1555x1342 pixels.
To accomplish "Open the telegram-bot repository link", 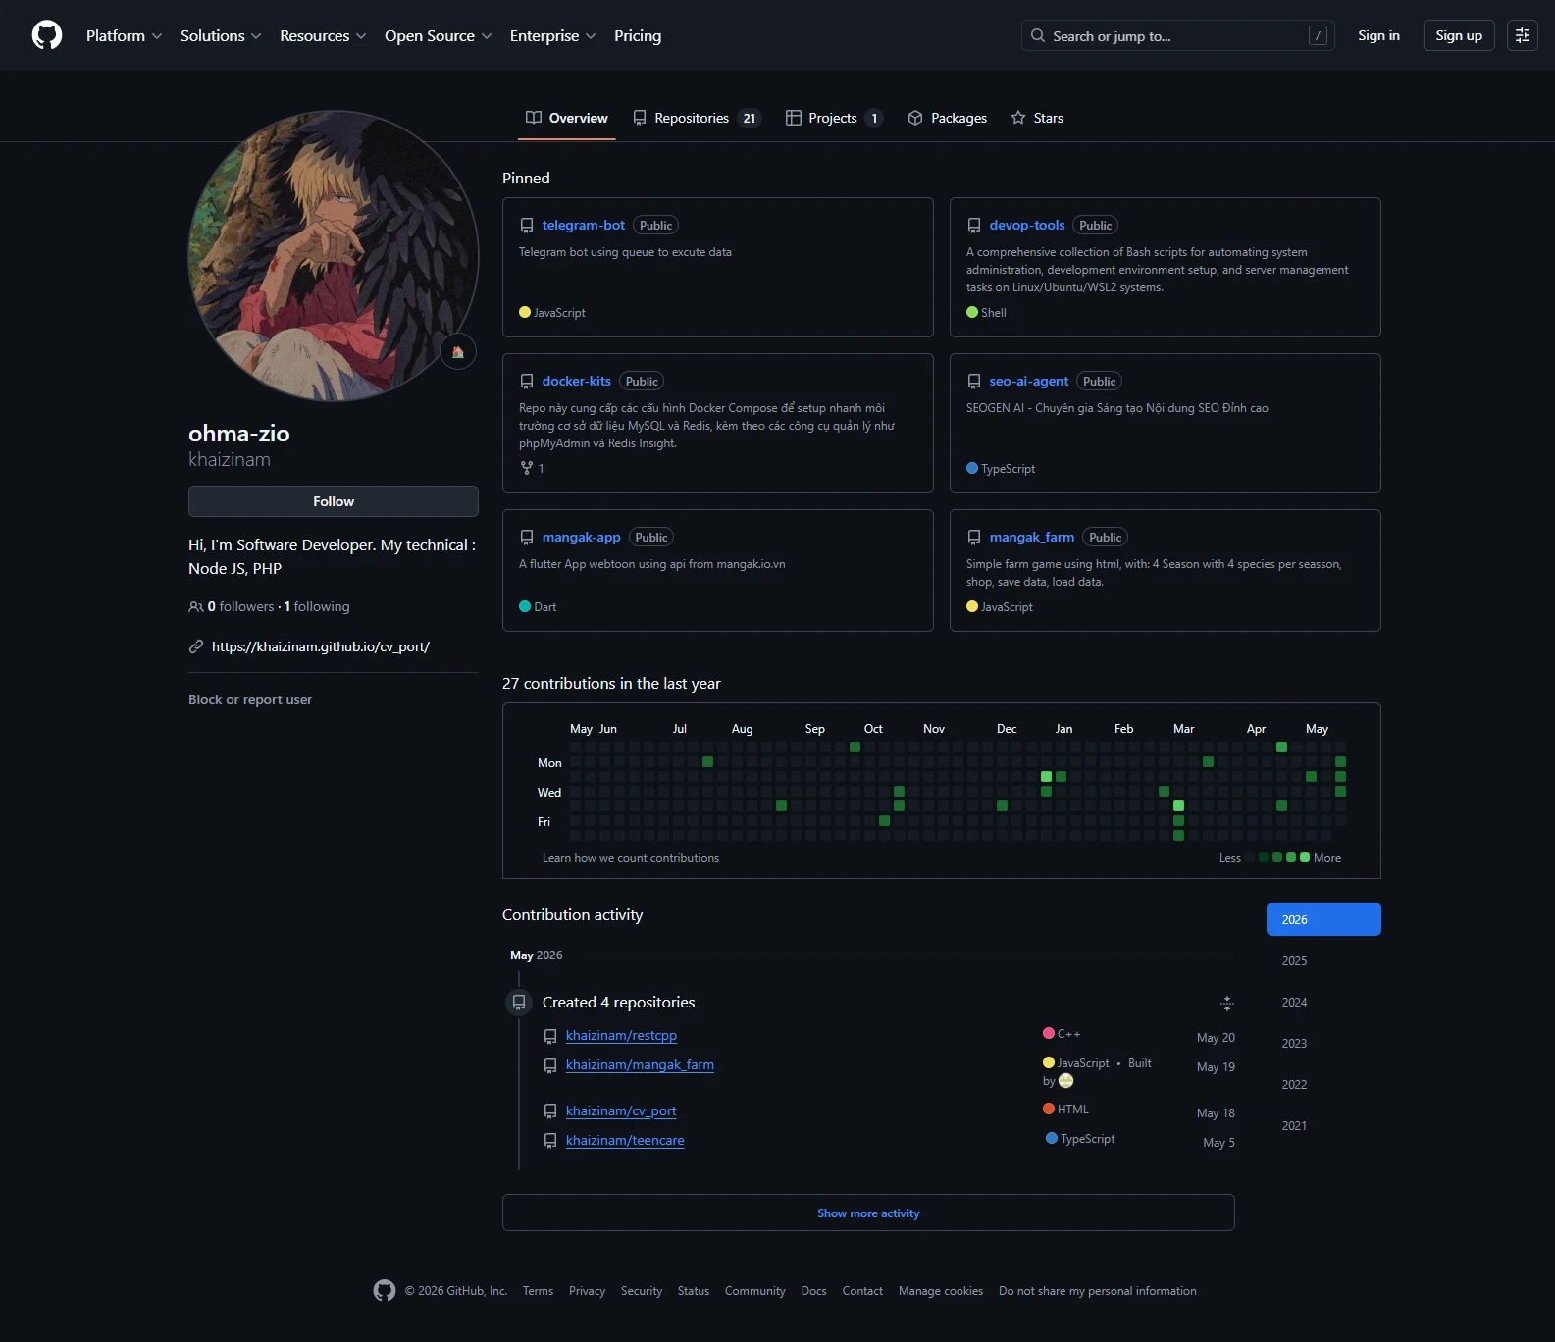I will [584, 225].
